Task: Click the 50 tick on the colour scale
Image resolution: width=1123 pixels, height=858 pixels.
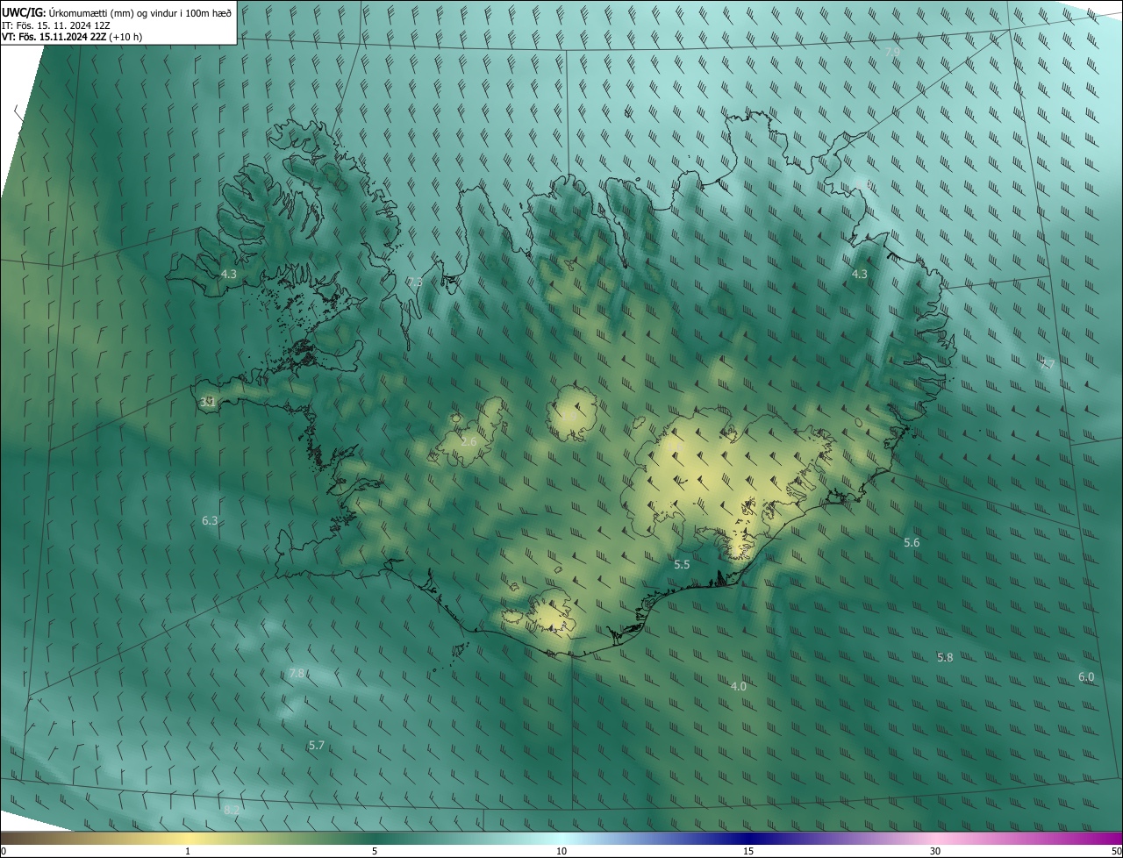Action: coord(1116,852)
